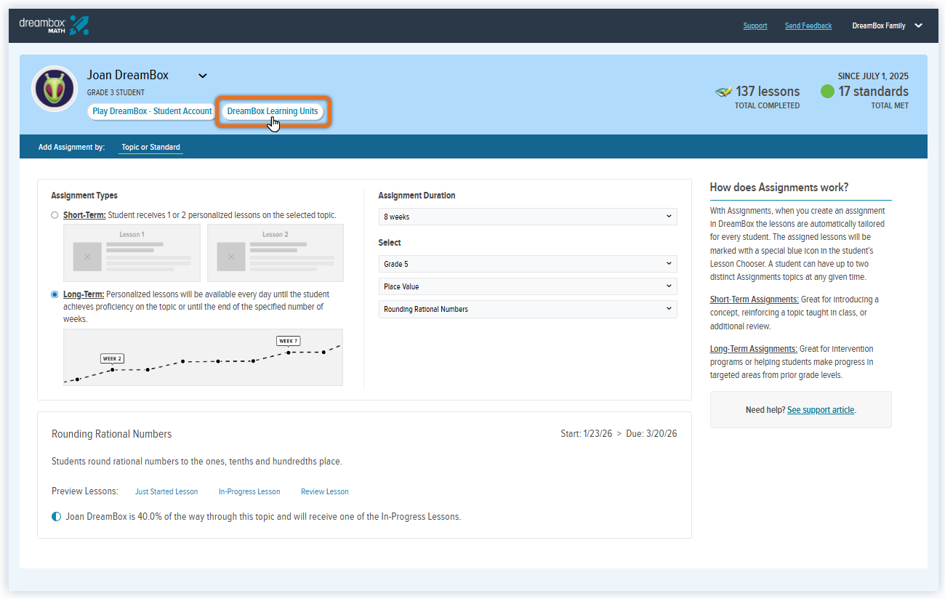
Task: Click the Long-Term underlined label text
Action: [84, 294]
